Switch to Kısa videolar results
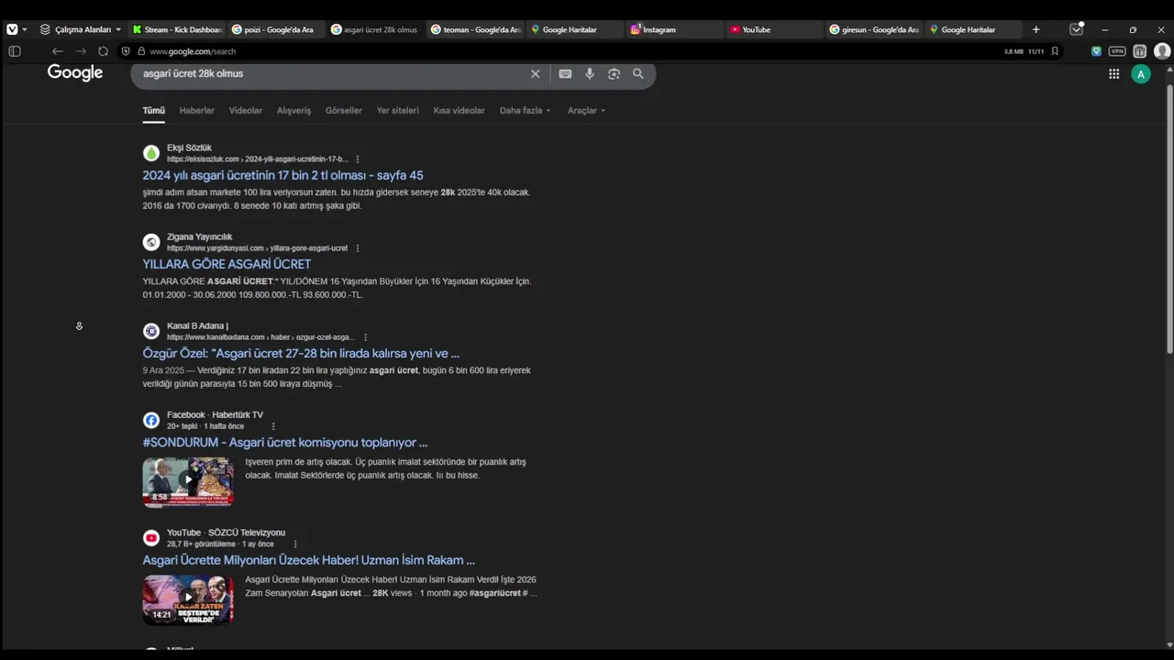 (459, 111)
